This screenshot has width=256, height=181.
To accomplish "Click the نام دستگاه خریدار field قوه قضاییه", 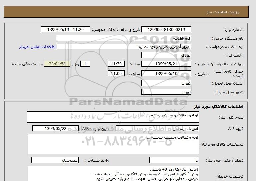I will 123,38.
